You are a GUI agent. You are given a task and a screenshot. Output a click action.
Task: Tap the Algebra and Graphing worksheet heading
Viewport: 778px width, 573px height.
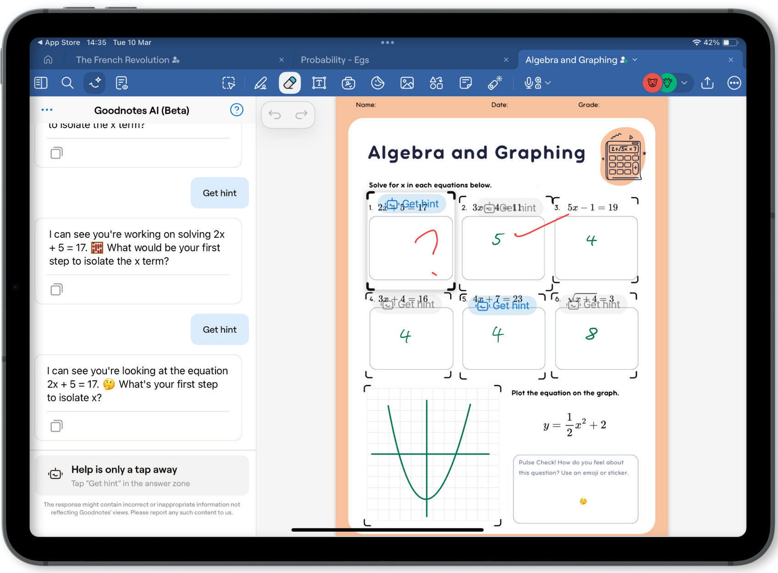pos(477,153)
